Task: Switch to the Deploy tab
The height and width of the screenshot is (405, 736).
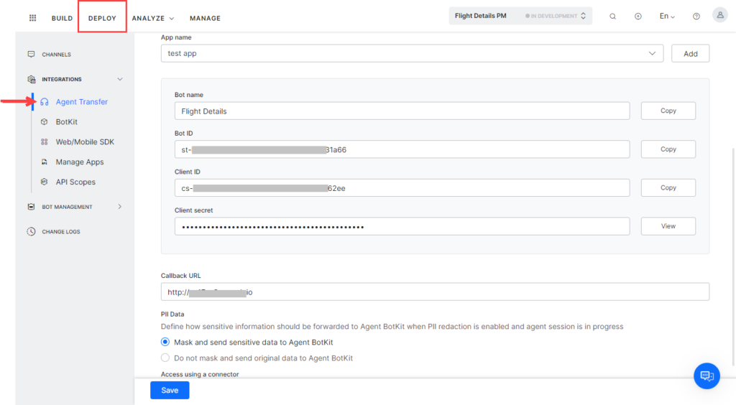Action: coord(102,18)
